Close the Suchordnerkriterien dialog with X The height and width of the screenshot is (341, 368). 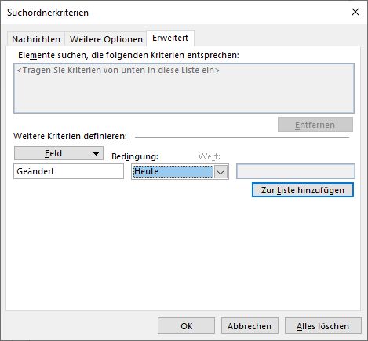tap(355, 12)
